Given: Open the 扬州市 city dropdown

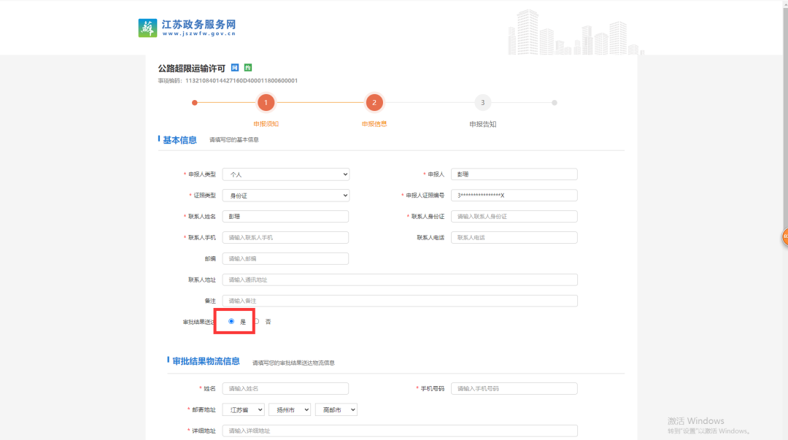Looking at the screenshot, I should [x=288, y=409].
